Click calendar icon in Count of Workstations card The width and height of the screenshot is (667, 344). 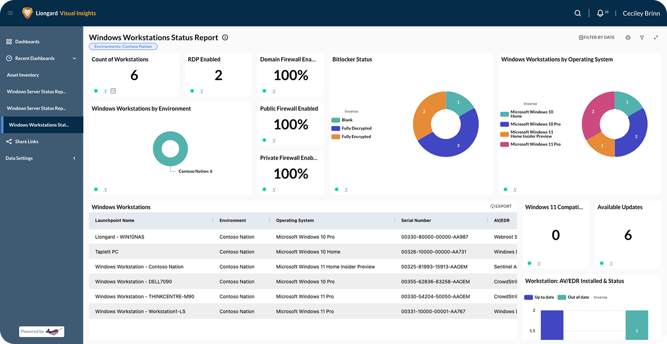(113, 91)
